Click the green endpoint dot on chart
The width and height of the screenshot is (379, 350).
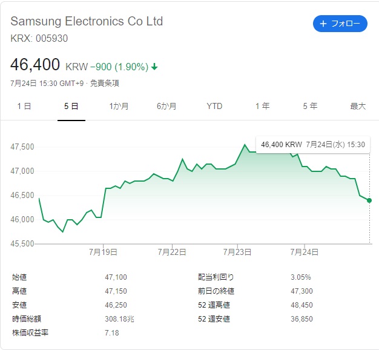(x=369, y=200)
